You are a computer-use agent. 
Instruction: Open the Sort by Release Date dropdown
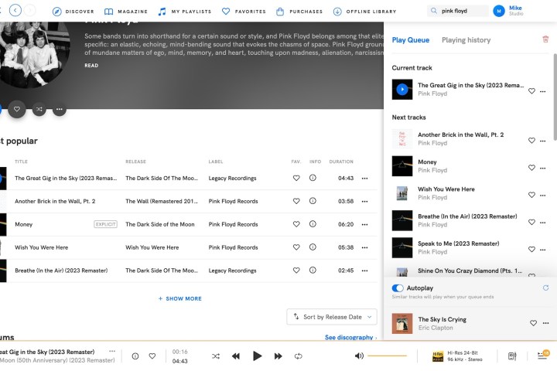pos(333,317)
